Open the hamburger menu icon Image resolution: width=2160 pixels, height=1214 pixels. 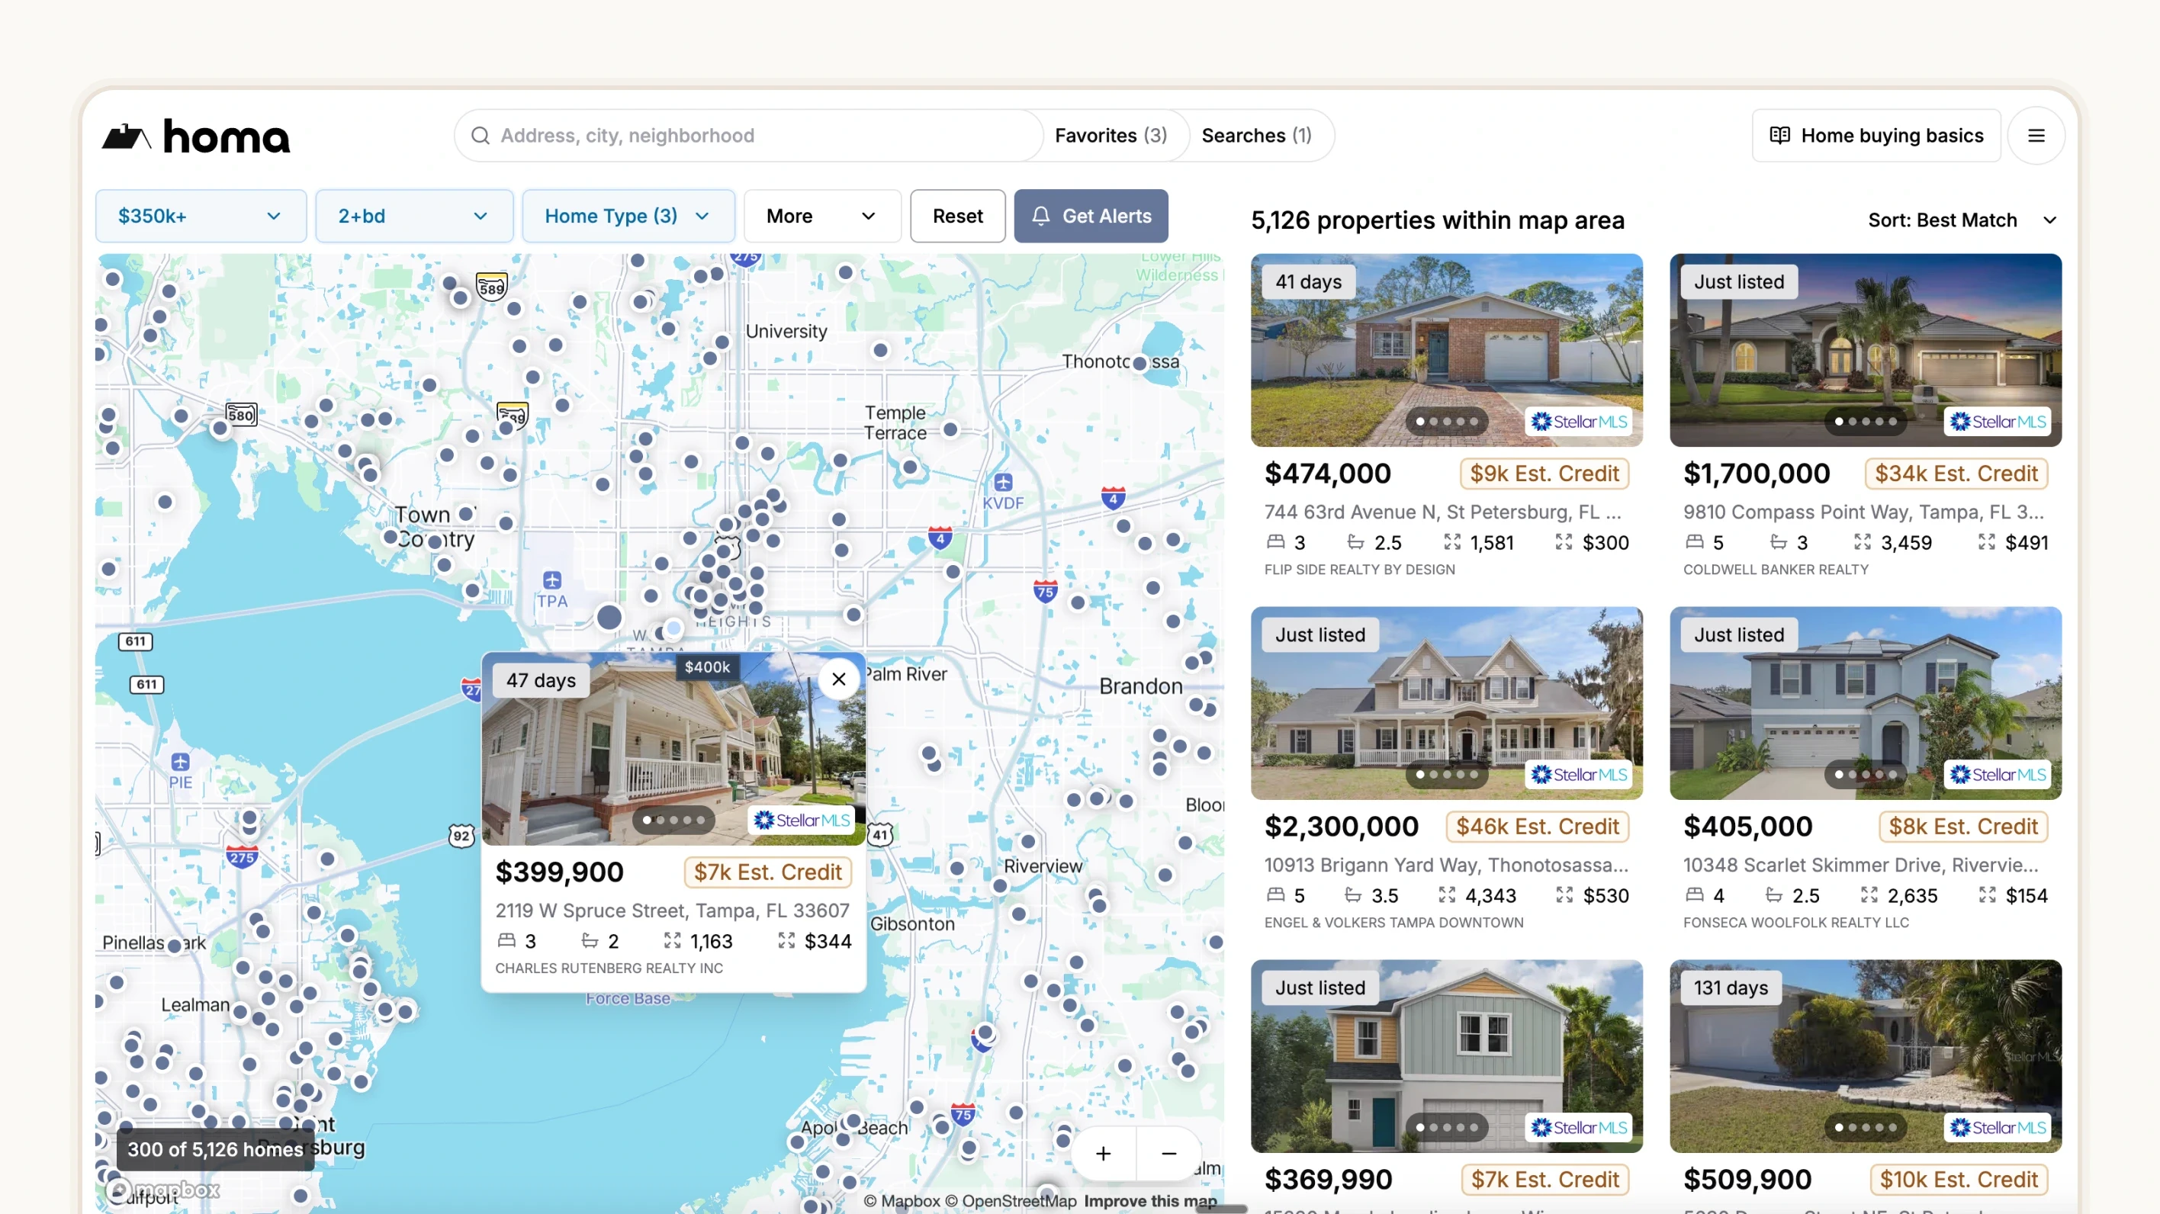2036,136
